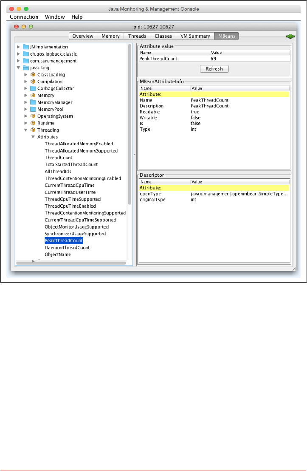The height and width of the screenshot is (471, 307).
Task: Switch to the Classes tab
Action: pyautogui.click(x=163, y=36)
